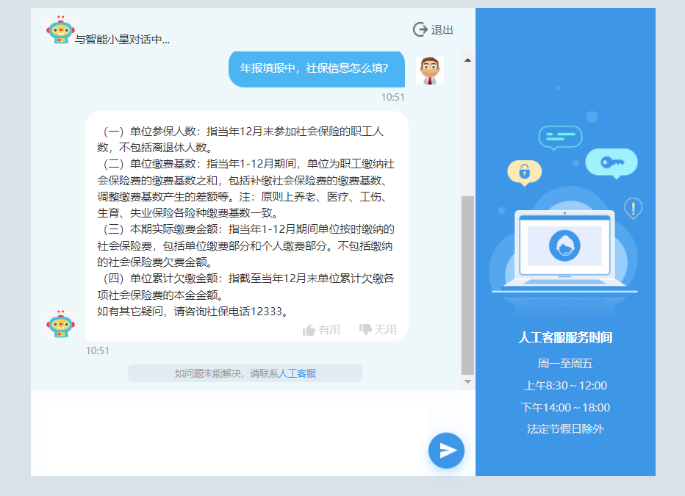Click the customer service headset icon on laptop
Image resolution: width=685 pixels, height=496 pixels.
565,245
